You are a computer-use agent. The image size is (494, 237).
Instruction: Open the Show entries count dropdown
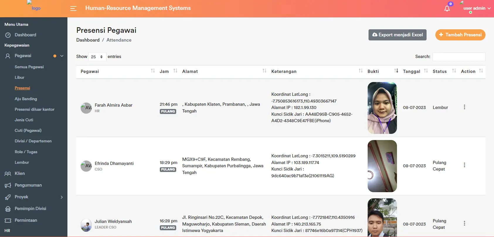point(97,57)
